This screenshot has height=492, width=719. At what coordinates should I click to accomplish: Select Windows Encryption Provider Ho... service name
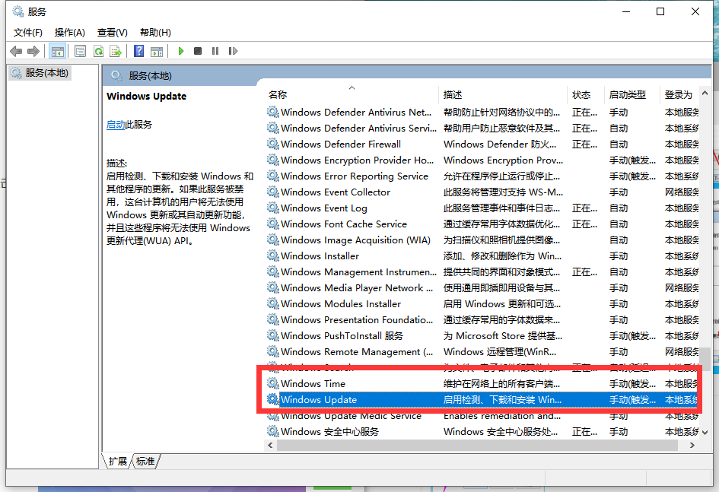(357, 160)
